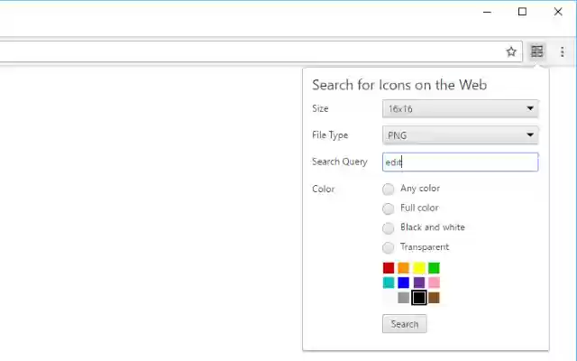This screenshot has width=577, height=361.
Task: Bookmark this page with the star icon
Action: 511,51
